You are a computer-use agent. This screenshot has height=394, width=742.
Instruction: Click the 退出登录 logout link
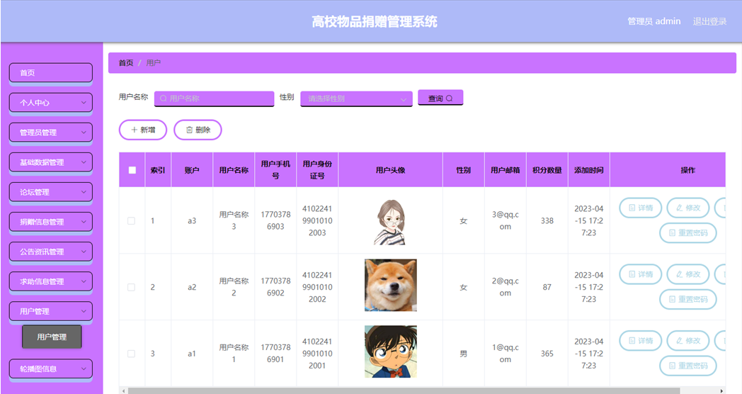(x=709, y=21)
